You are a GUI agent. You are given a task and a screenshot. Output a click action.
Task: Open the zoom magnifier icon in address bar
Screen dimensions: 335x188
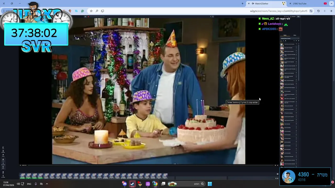click(97, 11)
